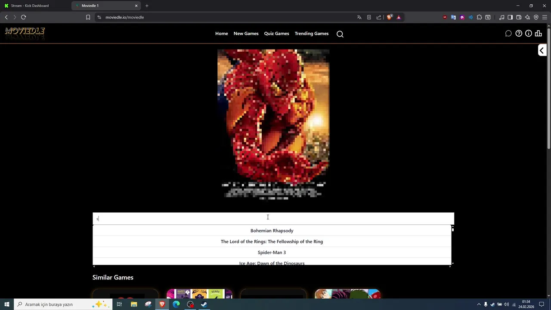Open the info circle icon

pos(529,34)
